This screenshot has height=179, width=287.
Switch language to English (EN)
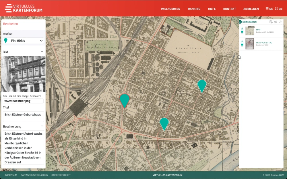click(x=279, y=9)
